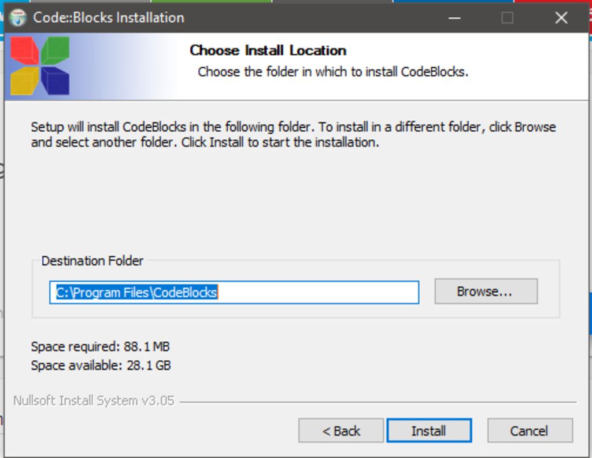
Task: Click the installer icon in the title bar
Action: tap(17, 17)
